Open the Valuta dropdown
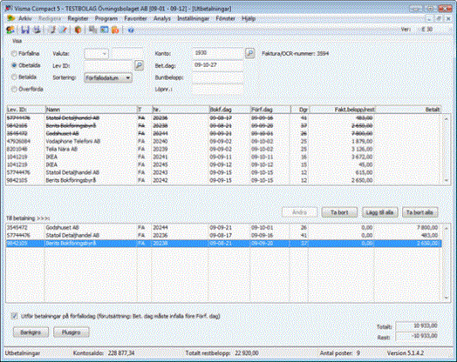The width and height of the screenshot is (457, 362). tap(97, 53)
